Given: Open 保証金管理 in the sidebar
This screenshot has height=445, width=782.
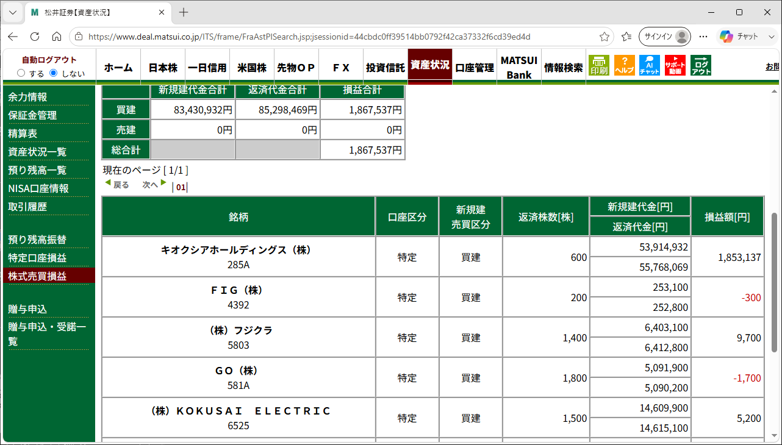Looking at the screenshot, I should tap(32, 115).
